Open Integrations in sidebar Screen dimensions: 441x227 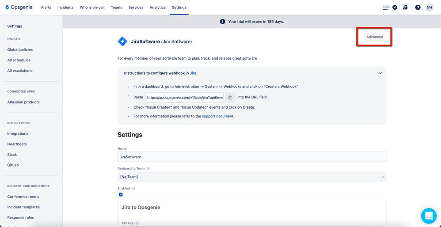(18, 134)
